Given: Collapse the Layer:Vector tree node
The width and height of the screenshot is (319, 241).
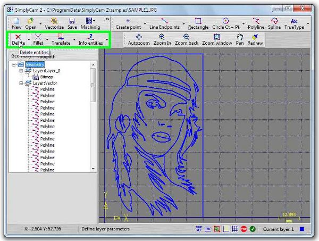Looking at the screenshot, I should 21,83.
